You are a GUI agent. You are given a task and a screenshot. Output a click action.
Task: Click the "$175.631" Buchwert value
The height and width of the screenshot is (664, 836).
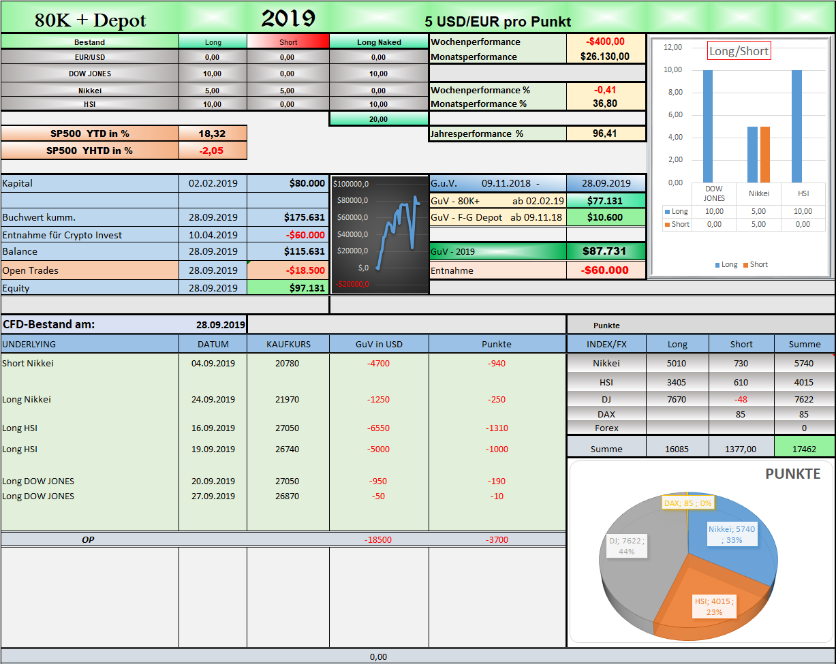click(x=288, y=217)
